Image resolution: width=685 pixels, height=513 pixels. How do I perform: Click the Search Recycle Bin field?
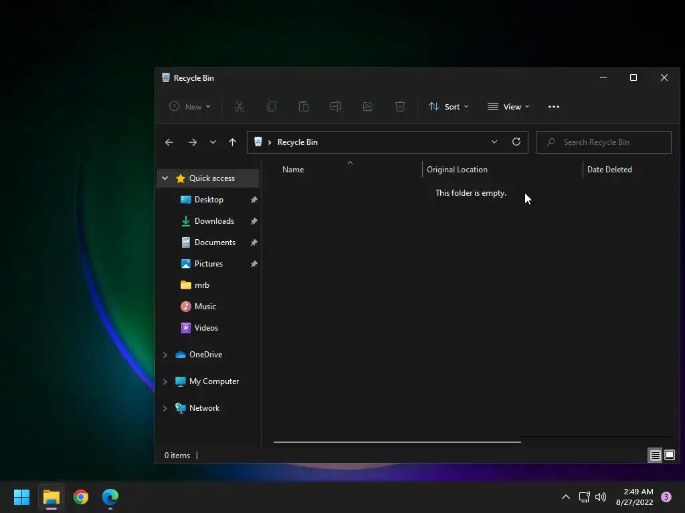point(604,142)
